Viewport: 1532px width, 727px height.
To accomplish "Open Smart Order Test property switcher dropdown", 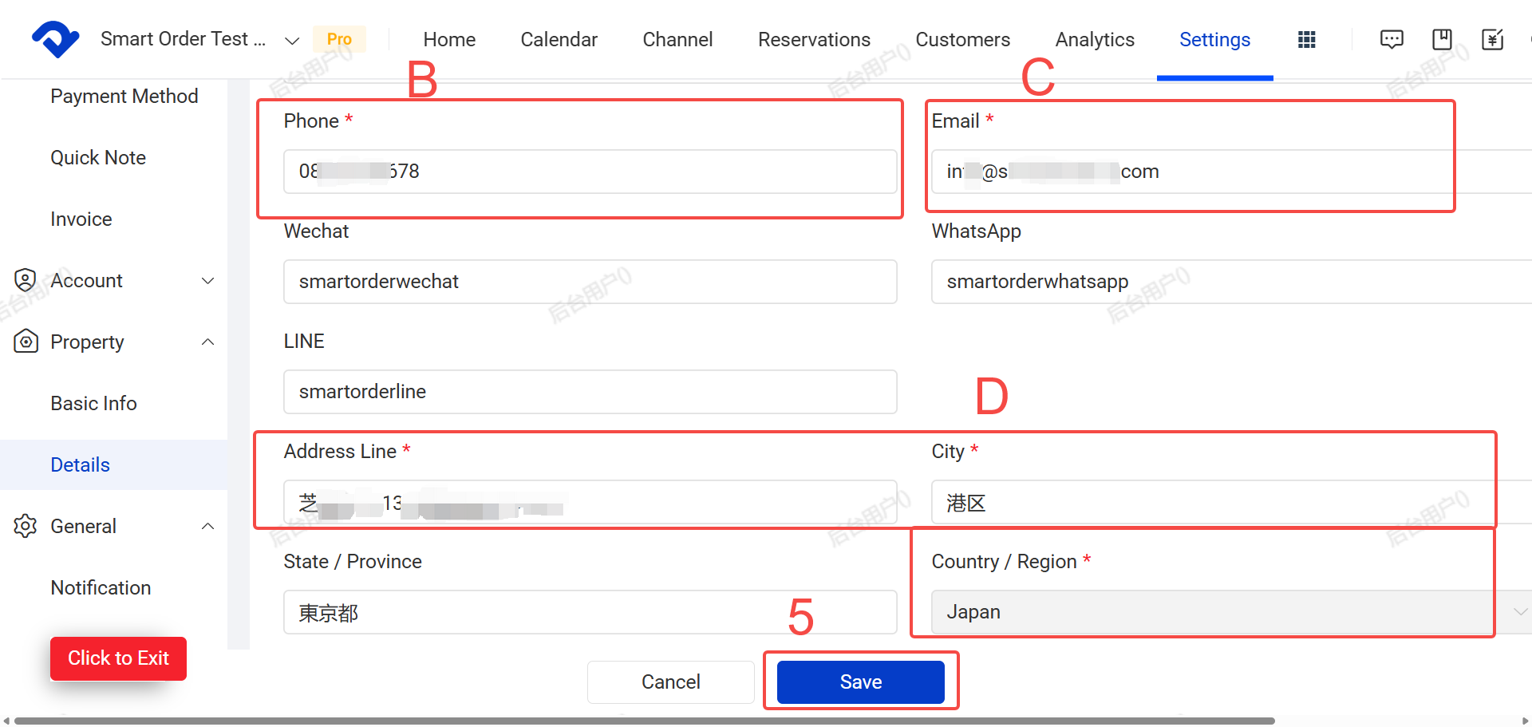I will click(292, 40).
